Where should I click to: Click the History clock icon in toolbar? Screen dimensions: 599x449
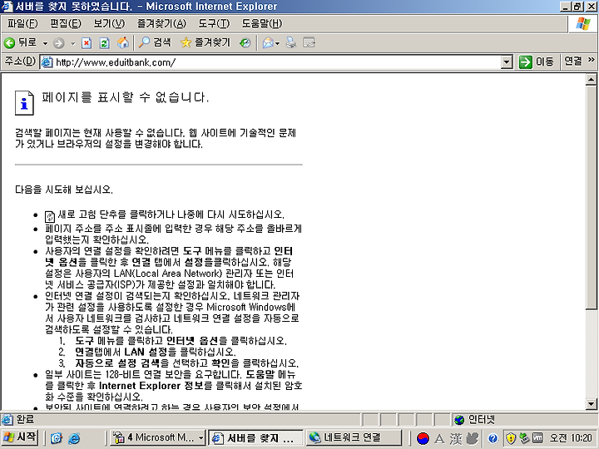245,42
